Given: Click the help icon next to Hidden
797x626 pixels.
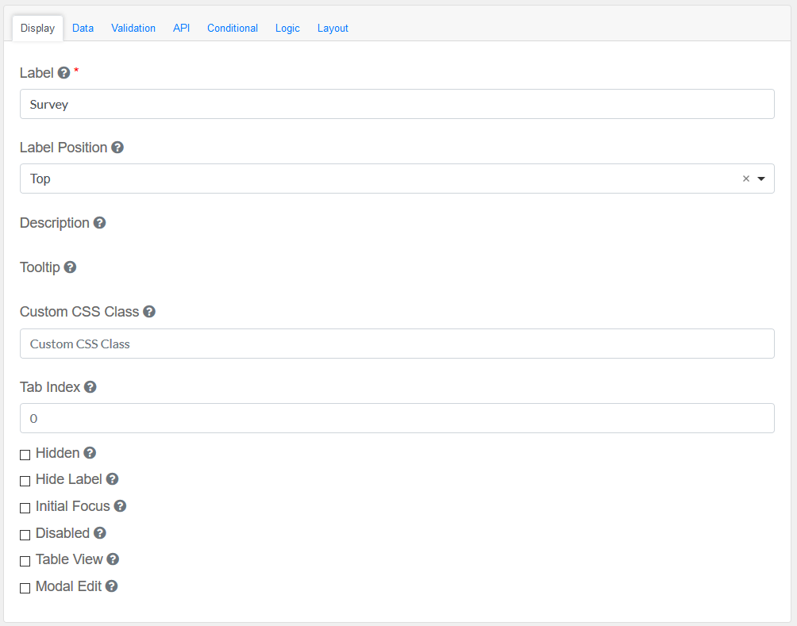Looking at the screenshot, I should tap(90, 453).
